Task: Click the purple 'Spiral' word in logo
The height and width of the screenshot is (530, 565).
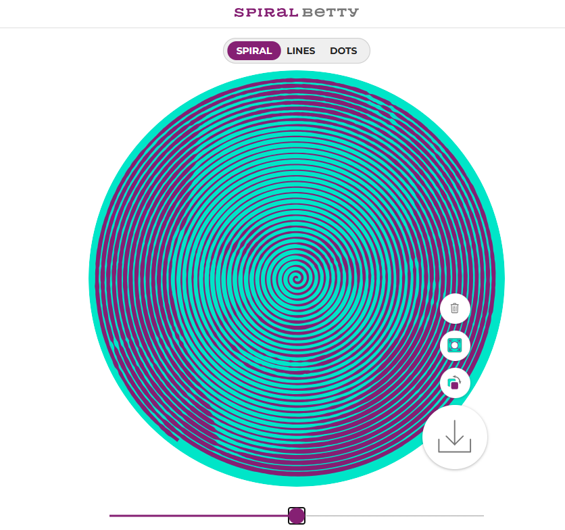Action: (266, 13)
